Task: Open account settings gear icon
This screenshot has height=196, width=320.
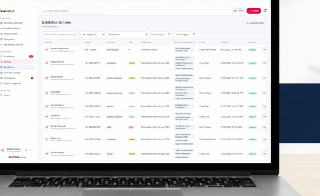Action: 26,150
